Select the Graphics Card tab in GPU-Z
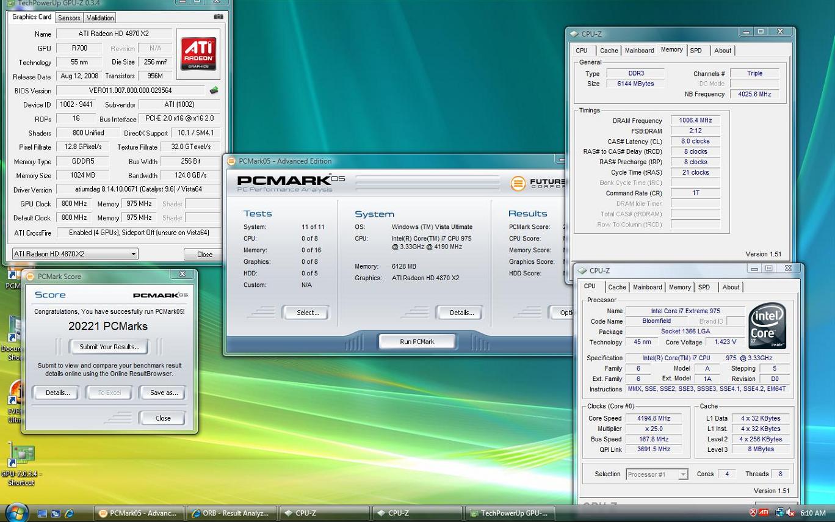Viewport: 835px width, 522px height. [x=32, y=17]
